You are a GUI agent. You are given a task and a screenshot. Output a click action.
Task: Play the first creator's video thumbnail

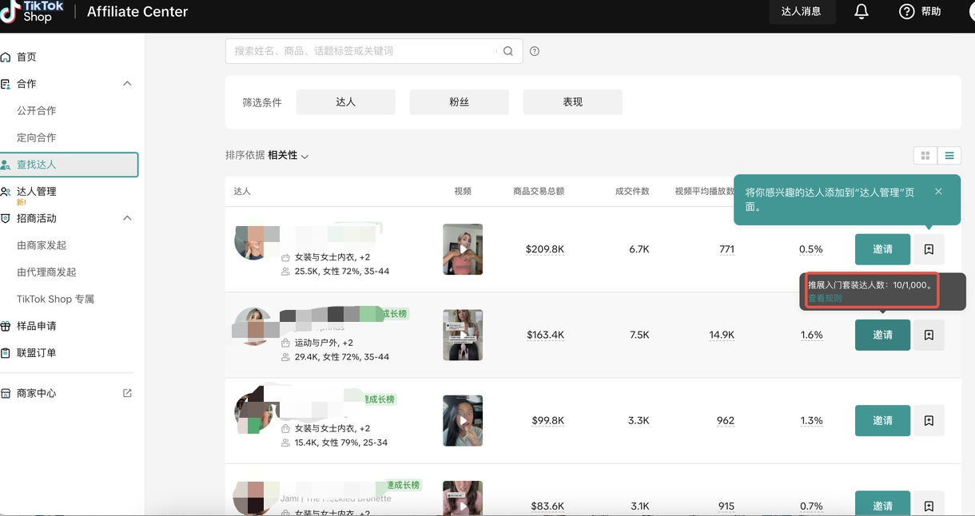point(463,249)
